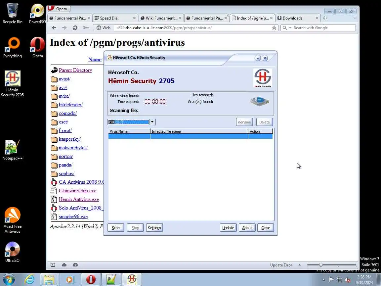This screenshot has height=286, width=381.
Task: Click the Delete button
Action: pos(264,122)
